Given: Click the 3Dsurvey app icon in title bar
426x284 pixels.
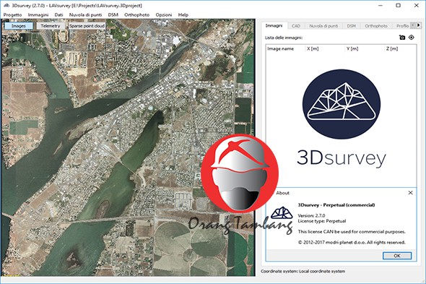Looking at the screenshot, I should [6, 5].
